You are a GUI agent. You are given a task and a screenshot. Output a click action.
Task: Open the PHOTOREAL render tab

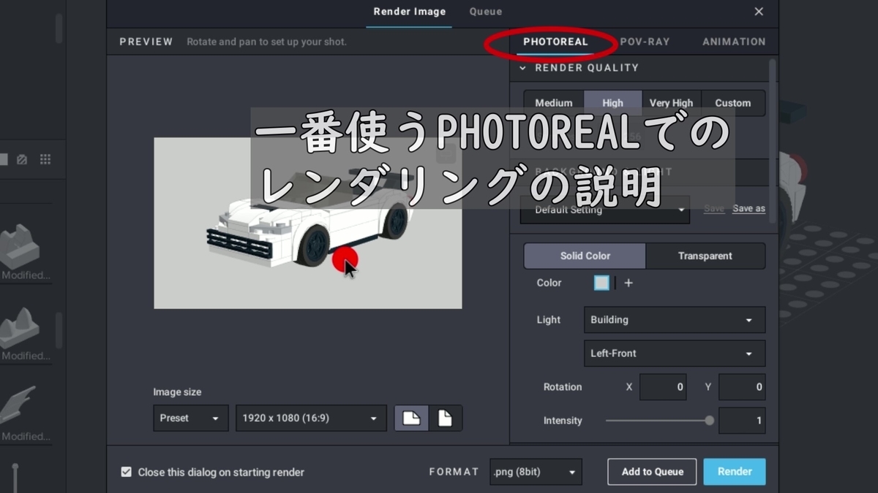[555, 42]
